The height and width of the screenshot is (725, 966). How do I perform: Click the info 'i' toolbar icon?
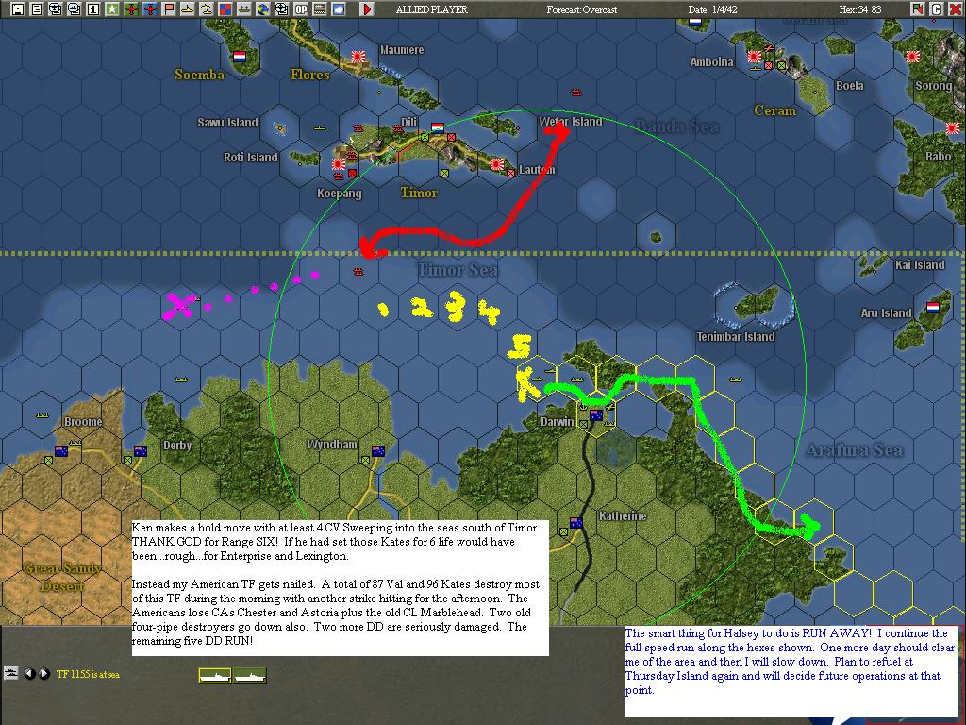93,8
